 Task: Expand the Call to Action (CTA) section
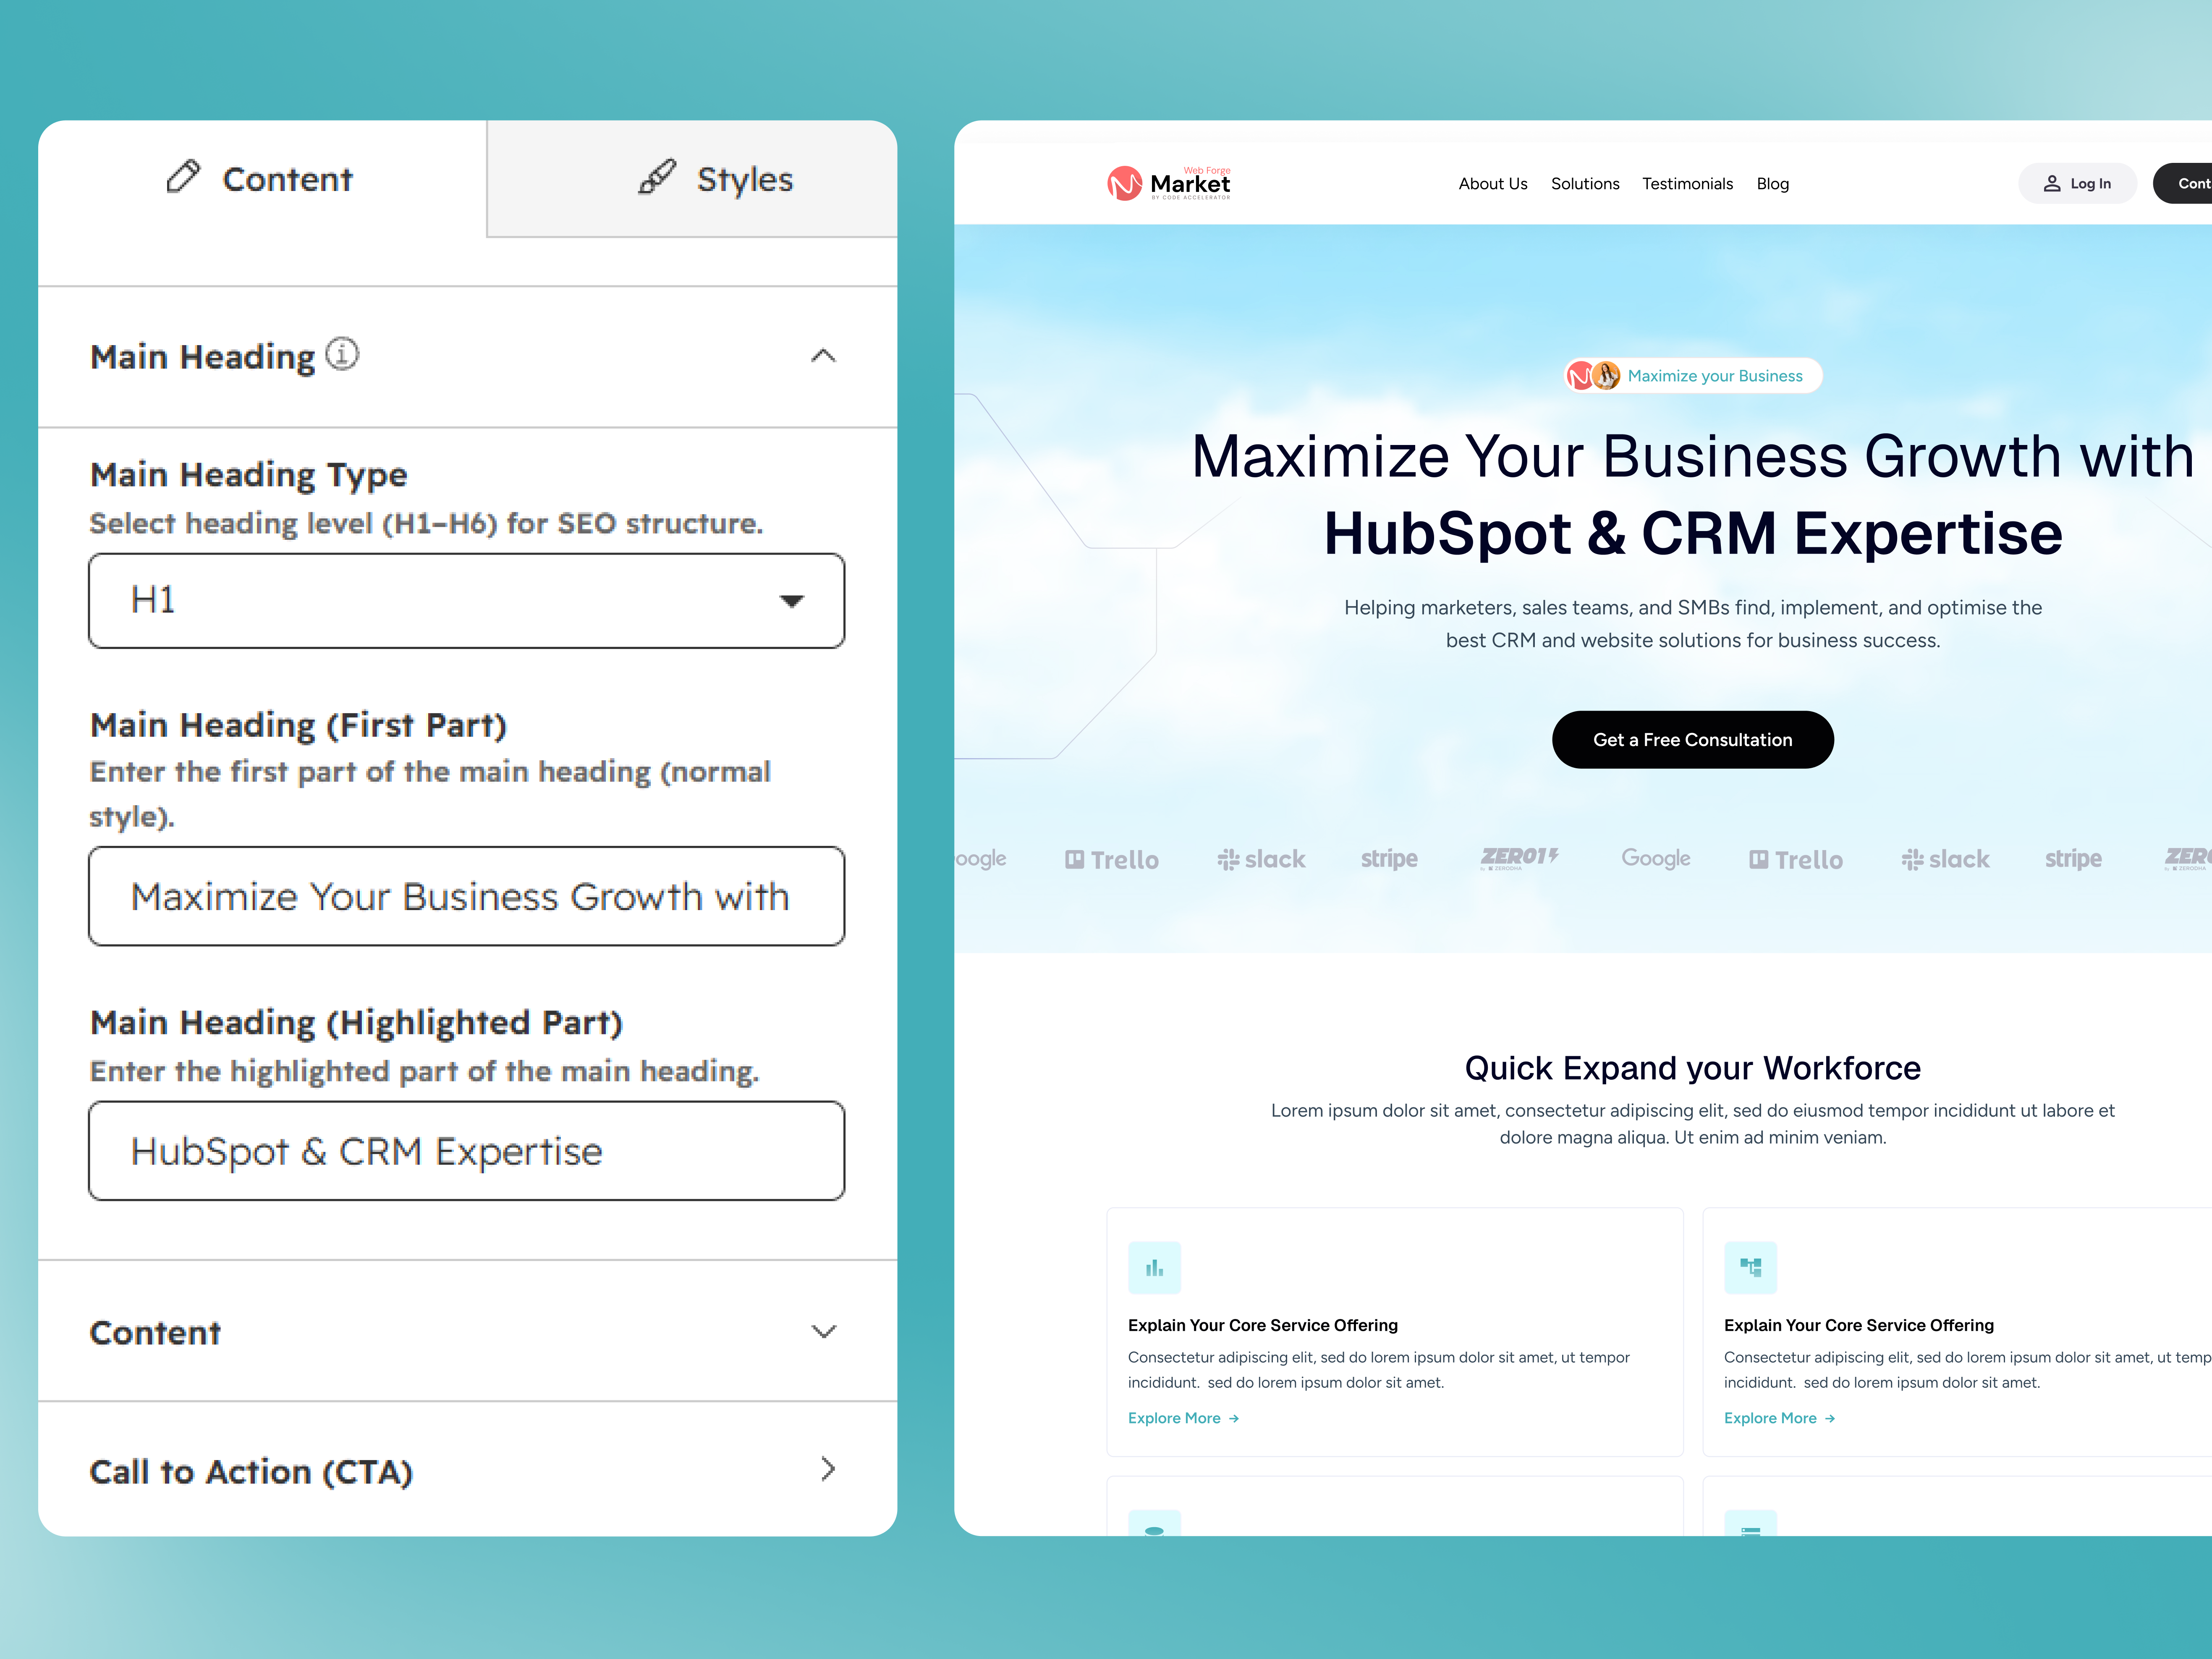[x=467, y=1470]
